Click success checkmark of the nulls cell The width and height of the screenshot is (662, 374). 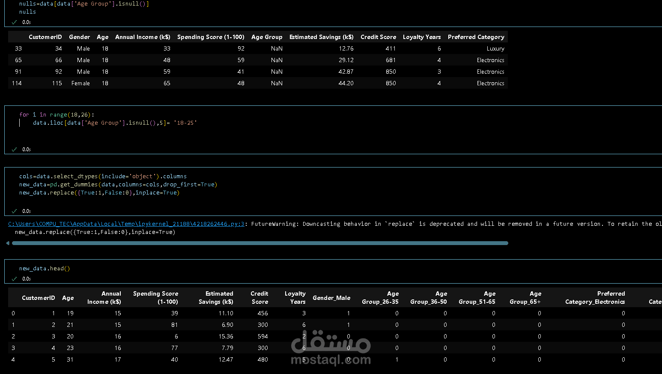click(x=14, y=22)
